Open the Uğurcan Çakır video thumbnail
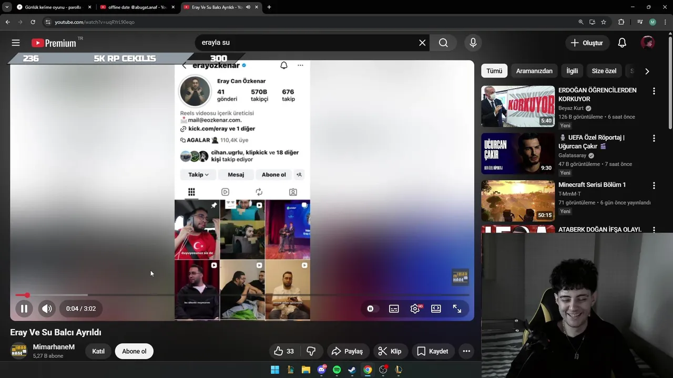 (x=518, y=153)
